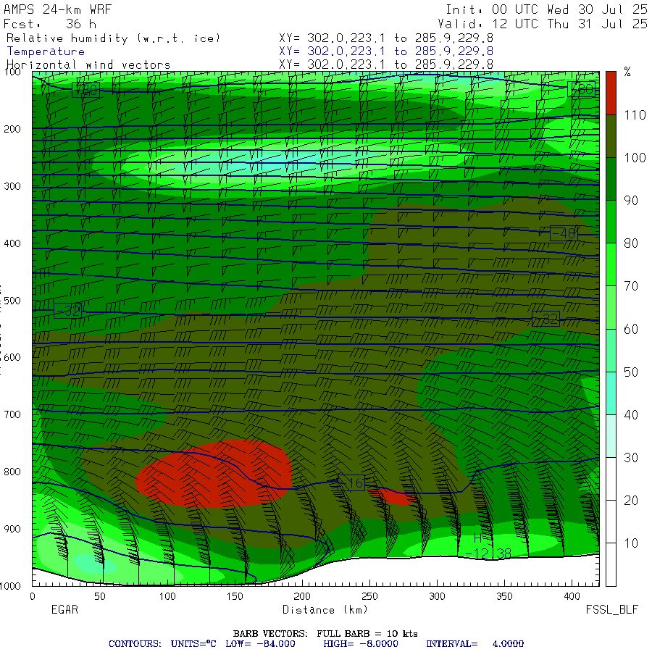
Task: Click the white 10–20% colorbar segment
Action: [611, 522]
